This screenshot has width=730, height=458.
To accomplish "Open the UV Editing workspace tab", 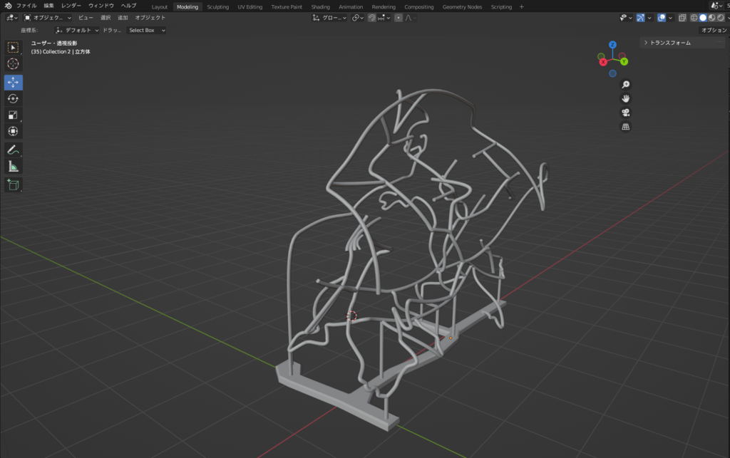I will coord(250,7).
